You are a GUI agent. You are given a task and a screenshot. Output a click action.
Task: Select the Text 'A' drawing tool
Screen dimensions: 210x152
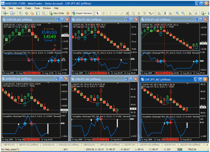(139, 13)
